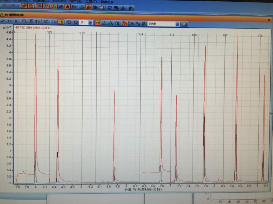
Task: Click the peak-with-cursor icon in chart toolbar
Action: pyautogui.click(x=54, y=22)
